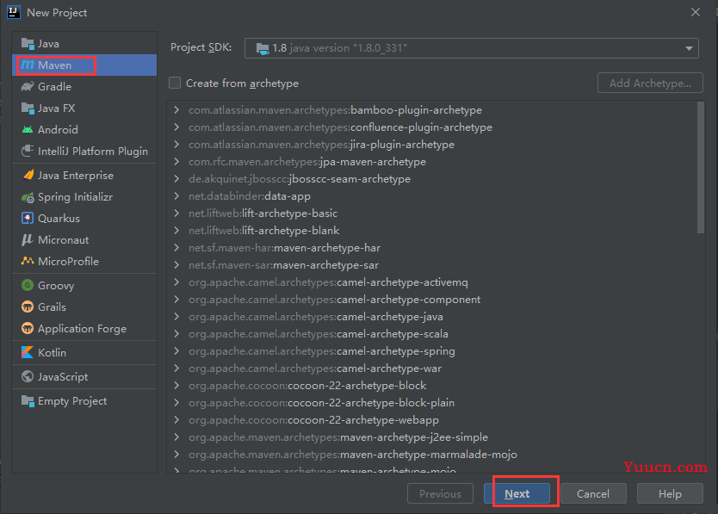The height and width of the screenshot is (514, 718).
Task: Click the Kotlin icon
Action: pos(28,352)
